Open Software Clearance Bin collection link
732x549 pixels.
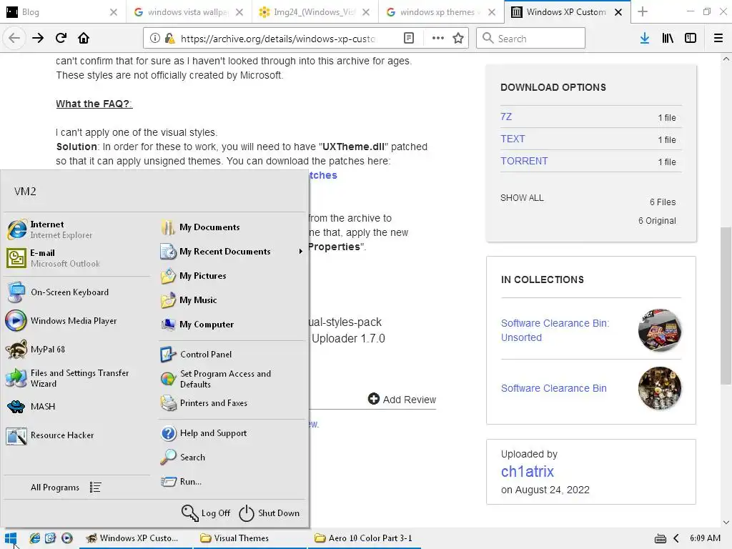click(x=554, y=388)
